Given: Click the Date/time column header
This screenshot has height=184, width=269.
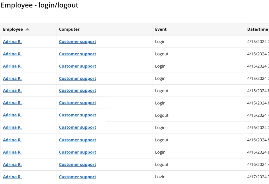Looking at the screenshot, I should pos(257,29).
